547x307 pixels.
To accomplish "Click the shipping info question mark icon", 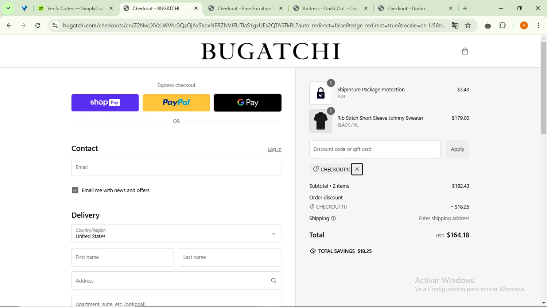I will point(333,219).
